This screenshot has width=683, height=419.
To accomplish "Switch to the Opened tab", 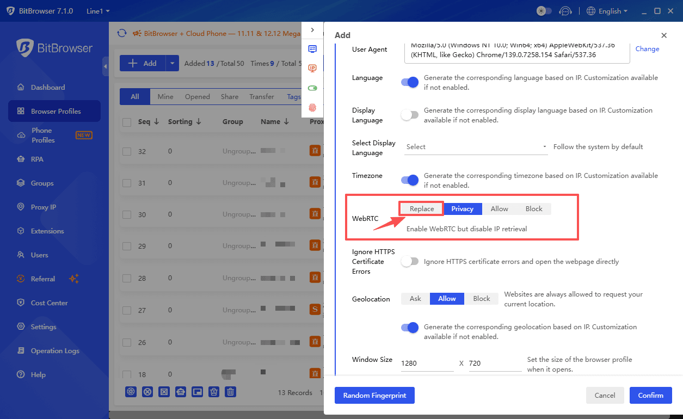I will [x=197, y=96].
